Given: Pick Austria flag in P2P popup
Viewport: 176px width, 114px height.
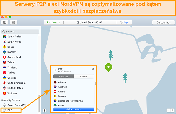Looking at the screenshot, I should (55, 92).
